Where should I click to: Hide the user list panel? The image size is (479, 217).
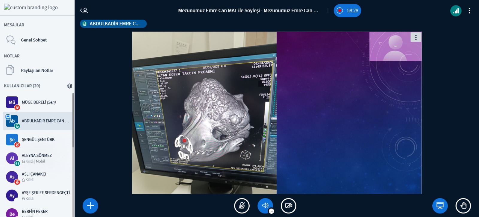pos(84,11)
